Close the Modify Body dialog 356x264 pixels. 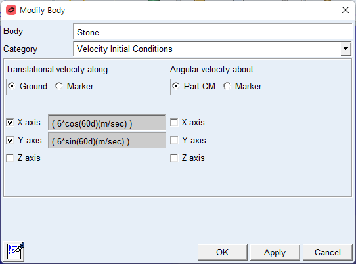click(x=345, y=10)
